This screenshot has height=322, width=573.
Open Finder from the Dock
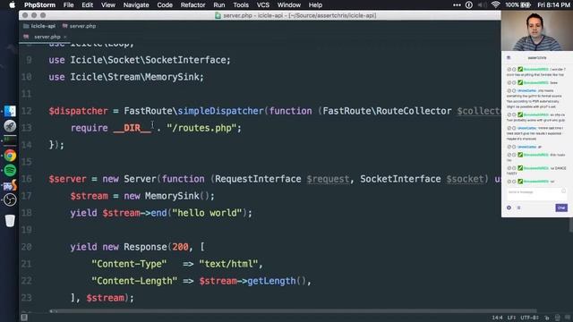tap(10, 111)
